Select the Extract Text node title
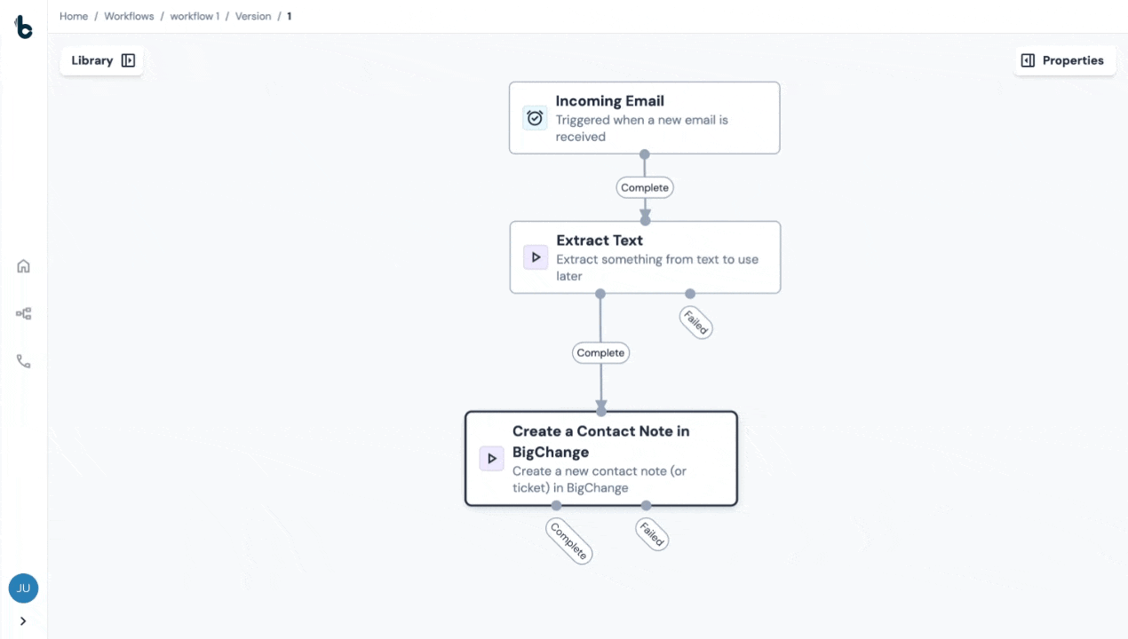This screenshot has width=1128, height=639. tap(600, 241)
